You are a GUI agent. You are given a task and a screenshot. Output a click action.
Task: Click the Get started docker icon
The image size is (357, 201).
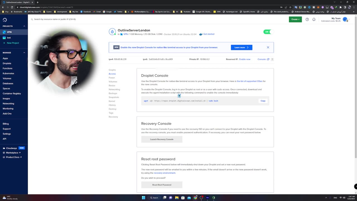point(201,34)
